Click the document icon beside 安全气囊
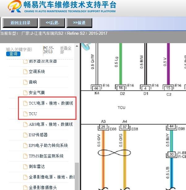The width and height of the screenshot is (186, 190). click(x=25, y=93)
